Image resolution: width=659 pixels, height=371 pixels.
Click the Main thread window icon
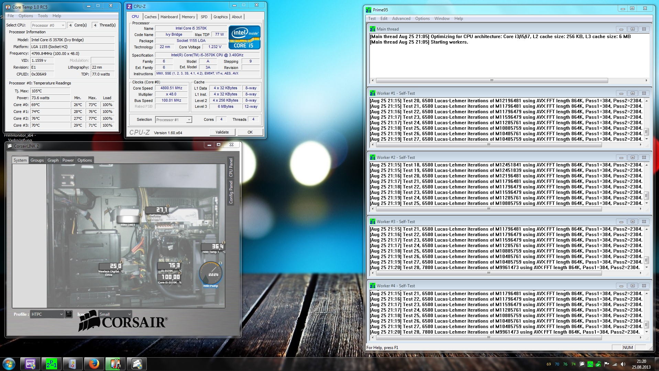tap(373, 29)
